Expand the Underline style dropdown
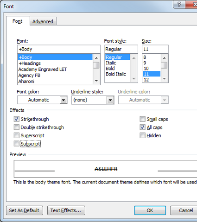 (110, 100)
